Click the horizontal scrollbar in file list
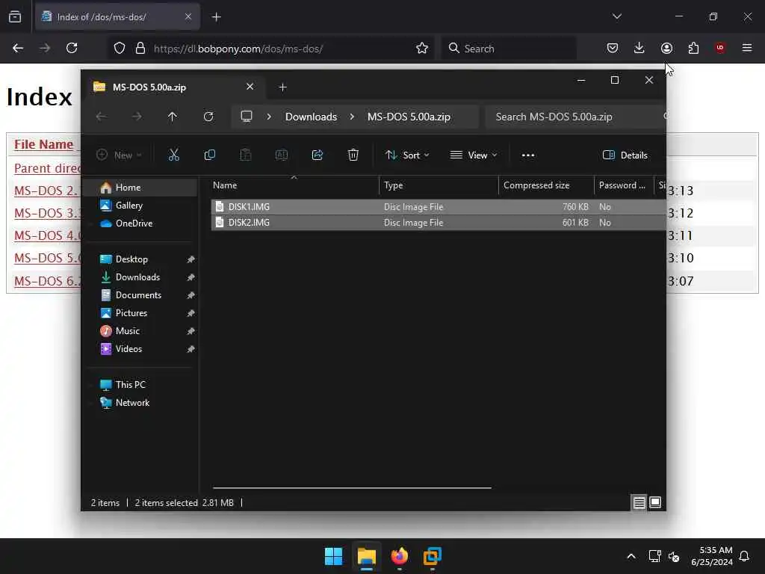 (352, 487)
